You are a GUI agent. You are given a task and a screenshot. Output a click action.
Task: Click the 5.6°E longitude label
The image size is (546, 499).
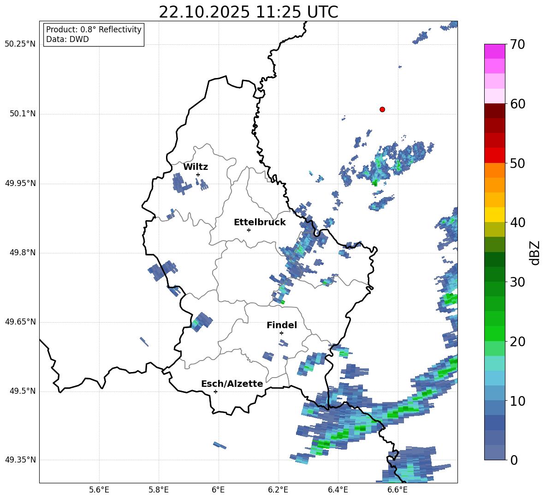[x=99, y=490]
